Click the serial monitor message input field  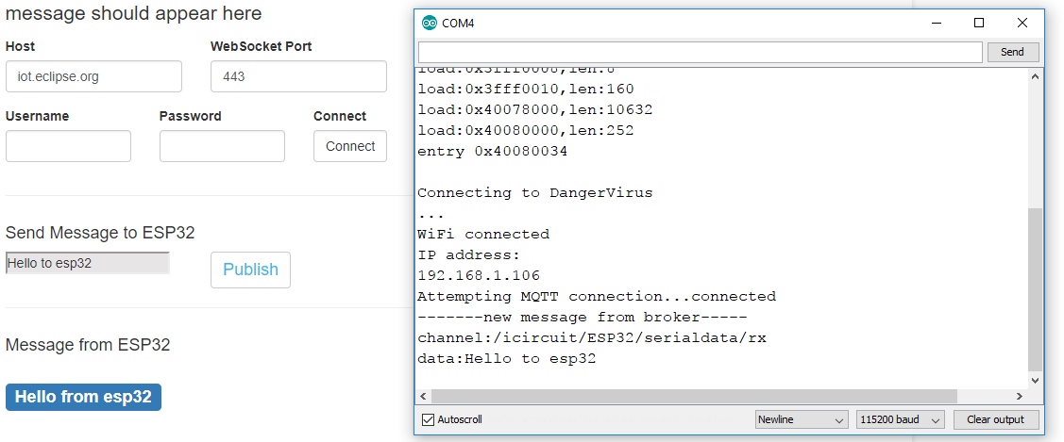coord(701,52)
